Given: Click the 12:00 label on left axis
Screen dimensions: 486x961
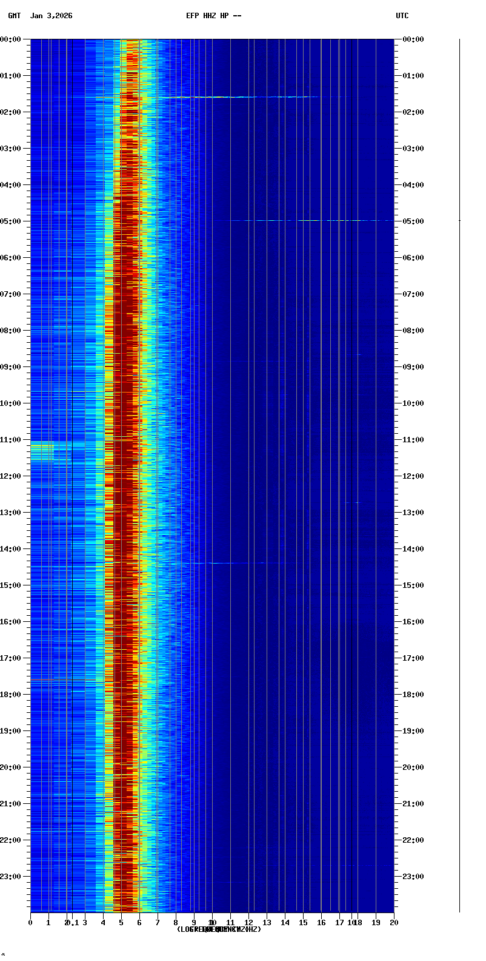Looking at the screenshot, I should 12,476.
